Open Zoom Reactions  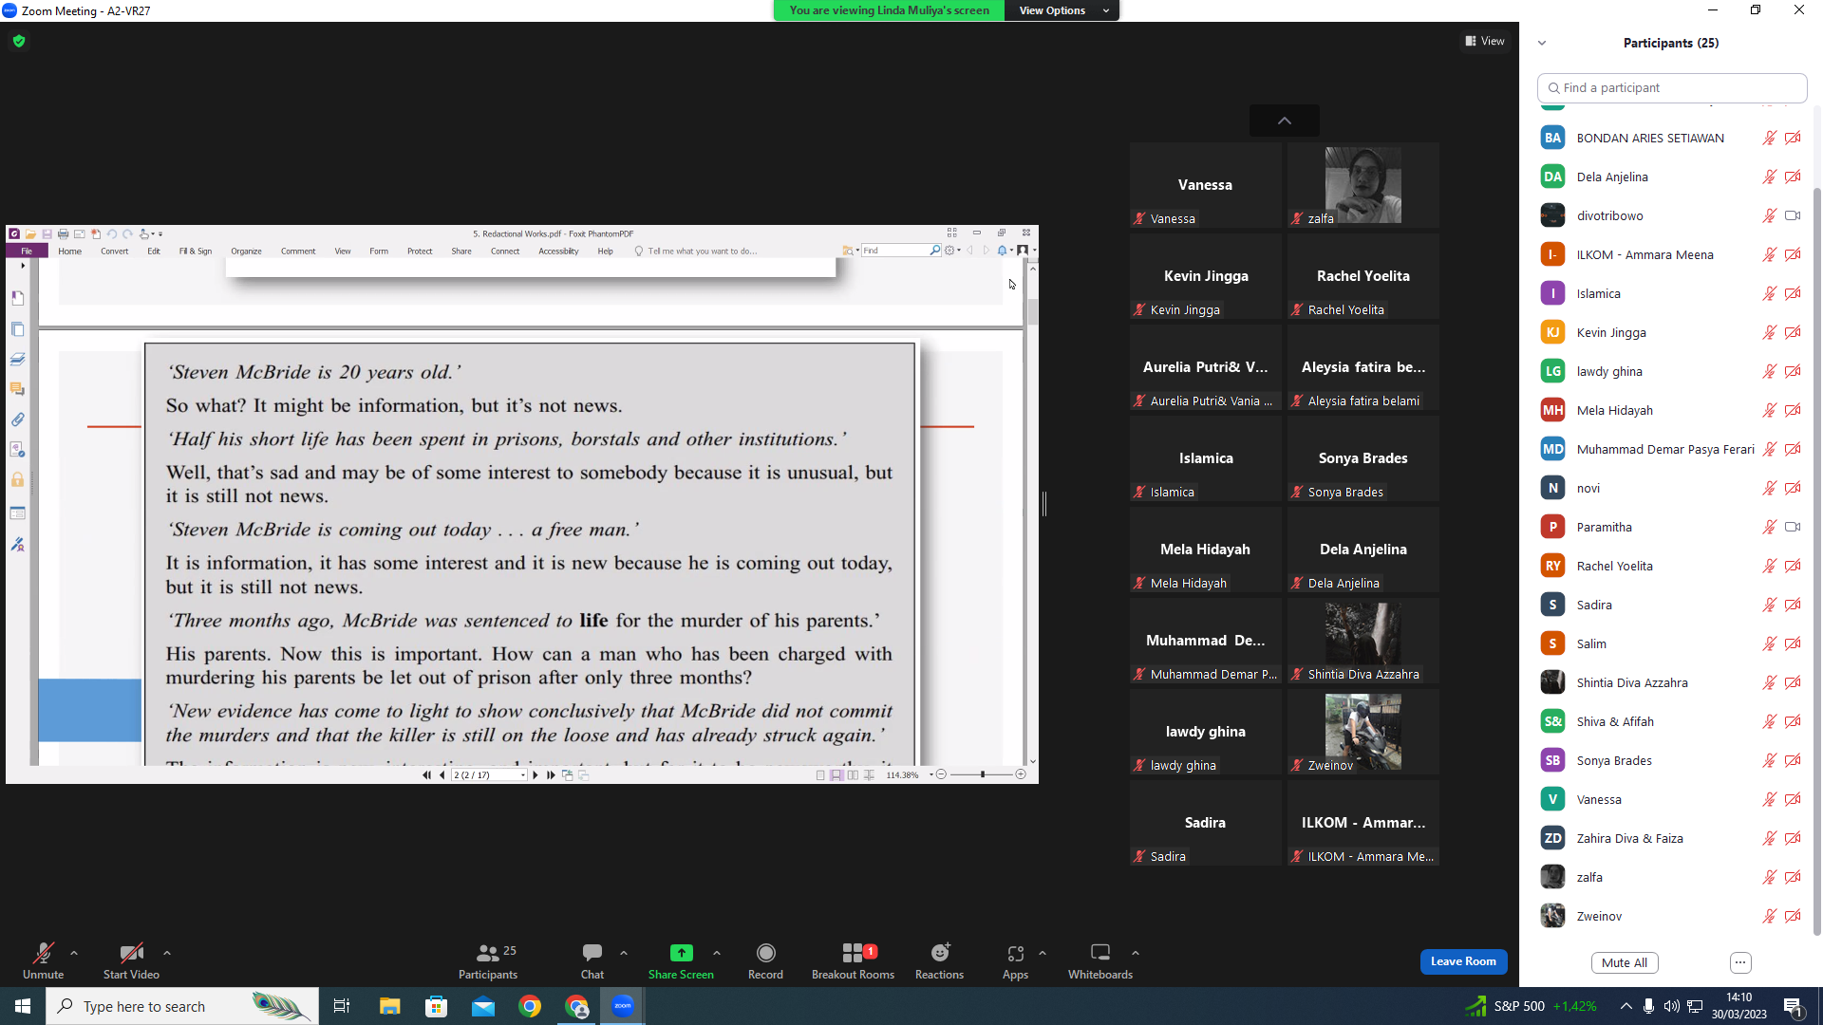point(939,960)
